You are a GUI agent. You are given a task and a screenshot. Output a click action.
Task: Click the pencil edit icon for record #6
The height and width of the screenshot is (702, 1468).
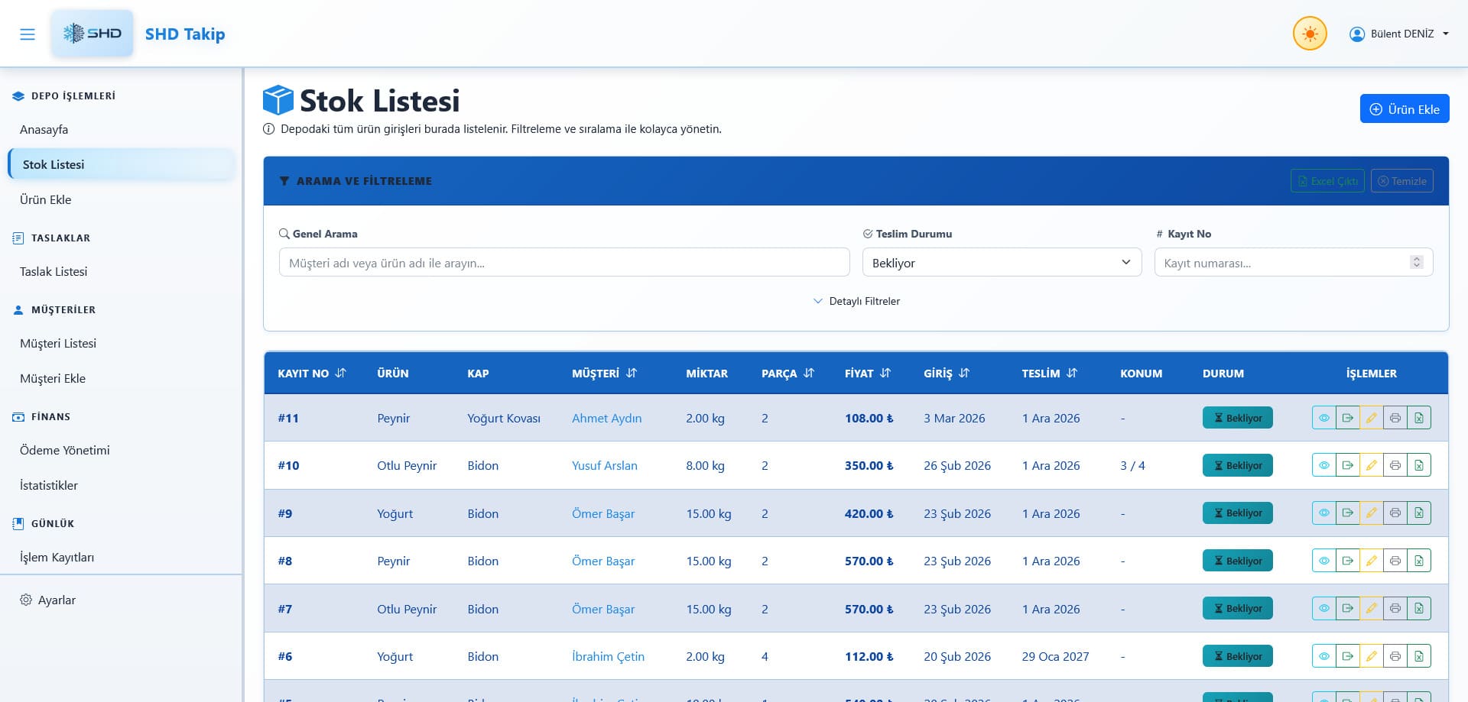tap(1371, 656)
